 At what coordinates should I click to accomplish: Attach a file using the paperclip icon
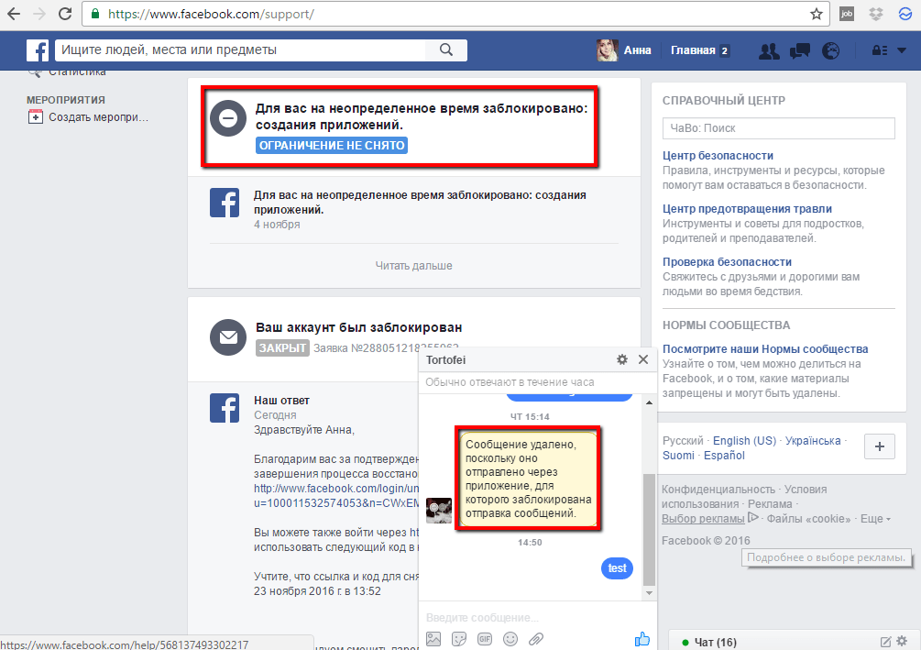coord(536,639)
